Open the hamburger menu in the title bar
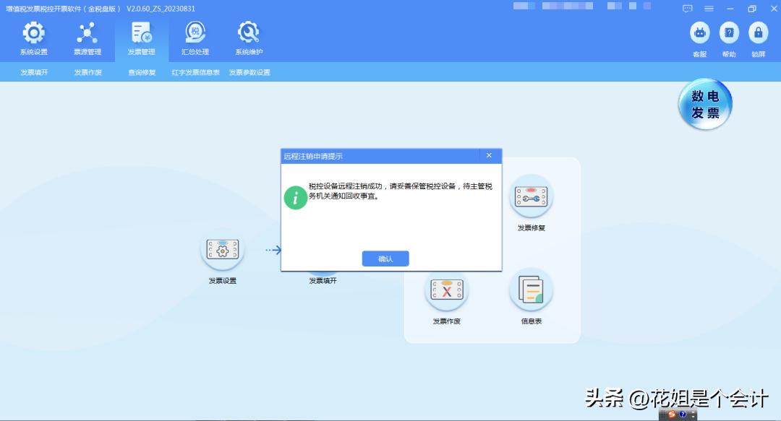This screenshot has height=421, width=781. pyautogui.click(x=709, y=8)
